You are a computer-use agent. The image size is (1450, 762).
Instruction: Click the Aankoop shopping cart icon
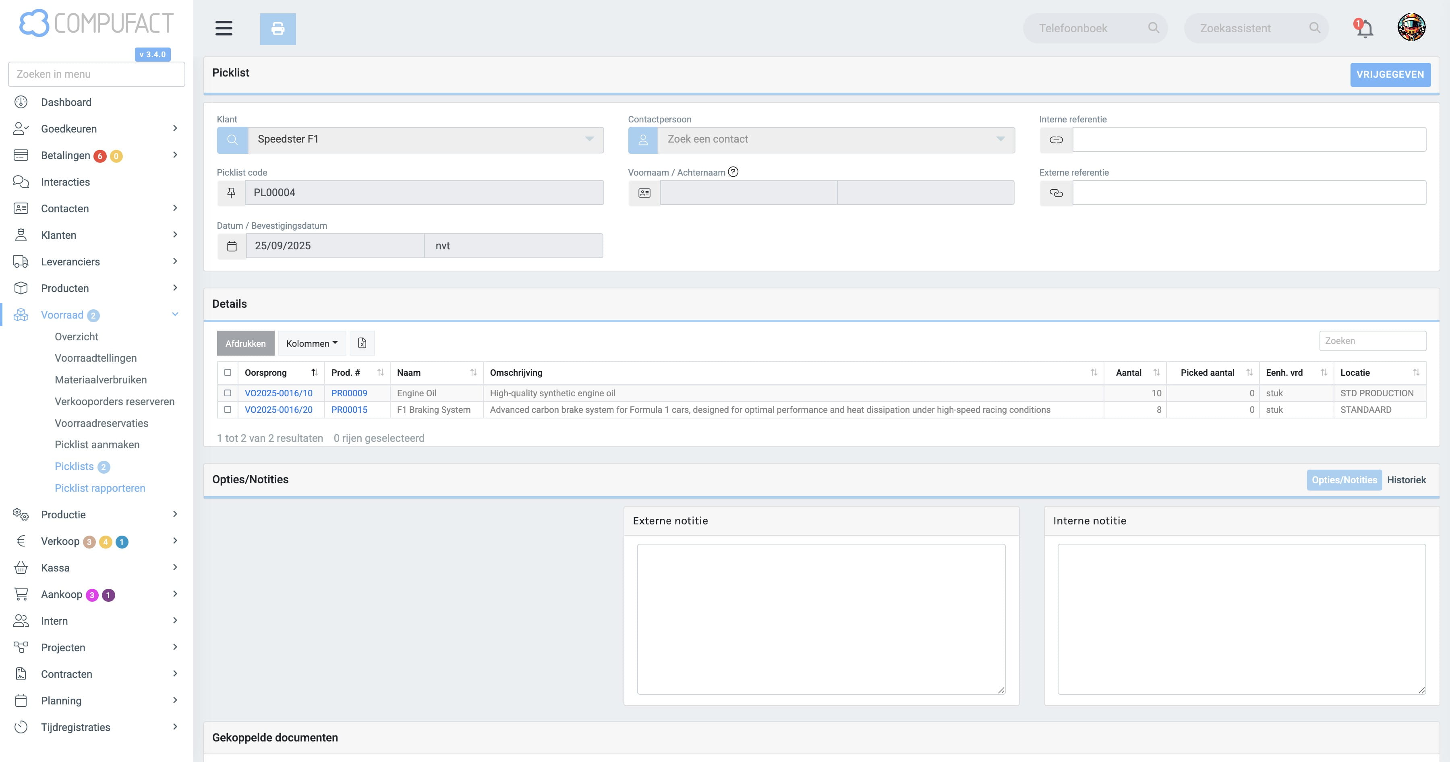(x=21, y=594)
